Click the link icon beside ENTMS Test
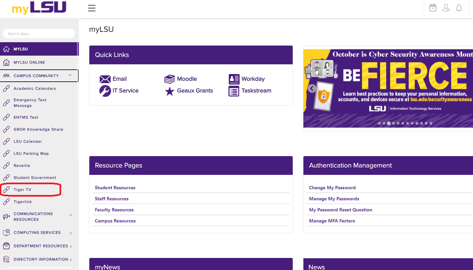 pyautogui.click(x=6, y=117)
